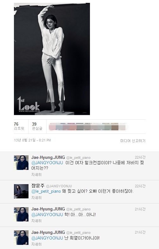Expand 자세히 under the 헉! 아...아...아니! reply

[36, 221]
